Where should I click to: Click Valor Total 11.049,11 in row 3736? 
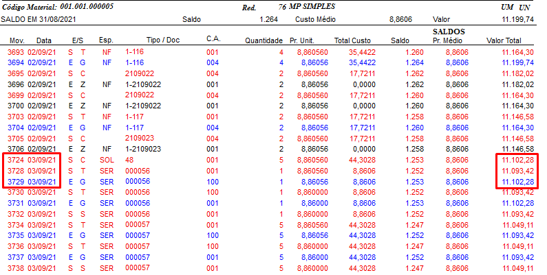pos(517,246)
